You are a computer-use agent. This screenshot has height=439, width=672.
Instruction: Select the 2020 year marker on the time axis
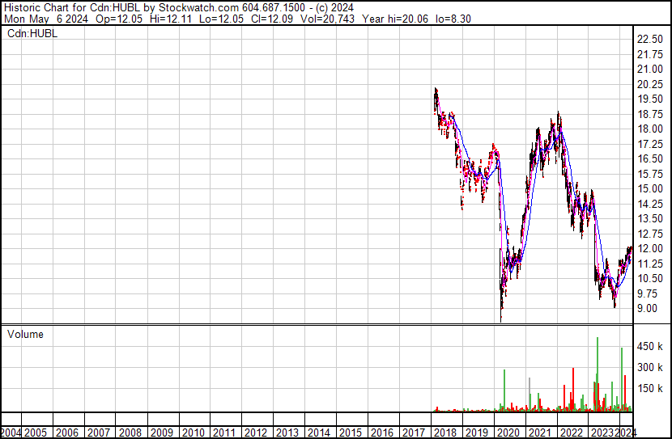click(x=507, y=433)
